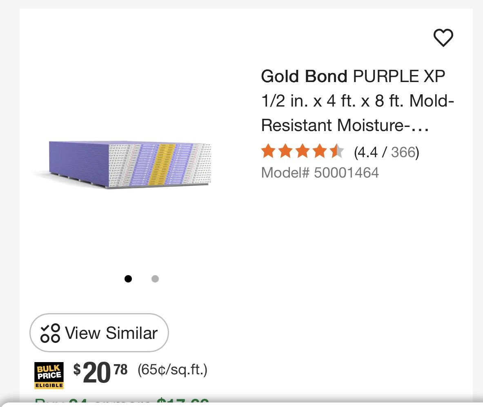The height and width of the screenshot is (407, 483).
Task: Open the PURPLE XP product title
Action: tap(398, 76)
